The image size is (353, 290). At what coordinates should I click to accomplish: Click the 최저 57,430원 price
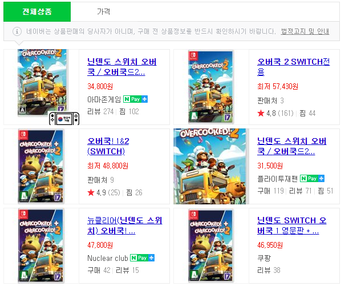coord(278,86)
